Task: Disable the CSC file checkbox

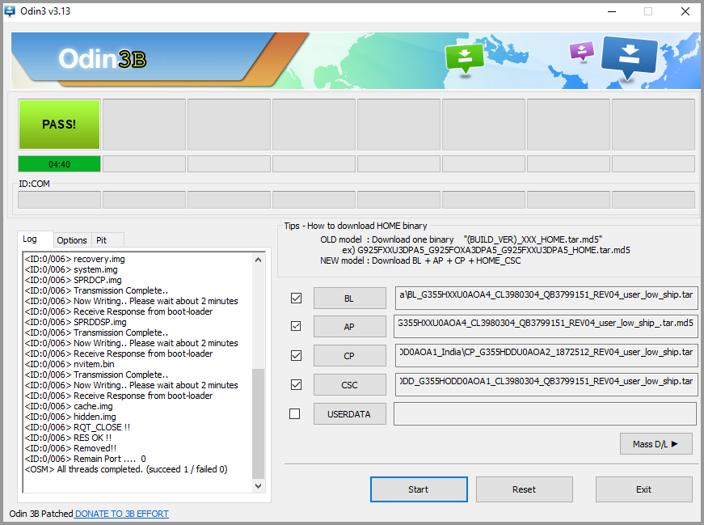Action: [x=296, y=384]
